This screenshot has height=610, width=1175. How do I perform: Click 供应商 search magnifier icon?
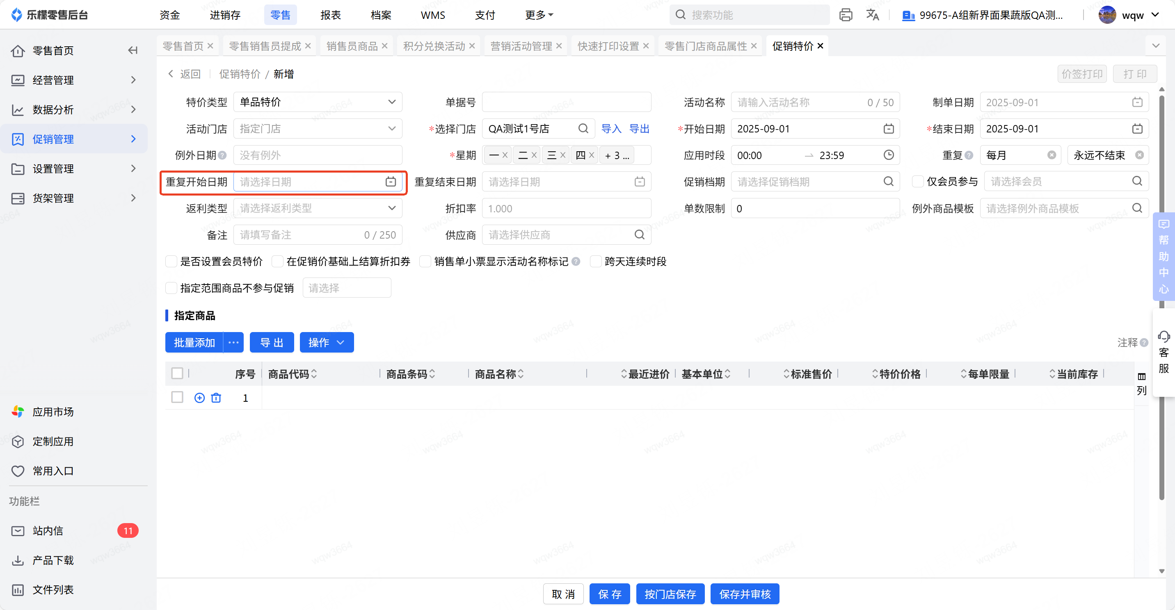tap(640, 235)
